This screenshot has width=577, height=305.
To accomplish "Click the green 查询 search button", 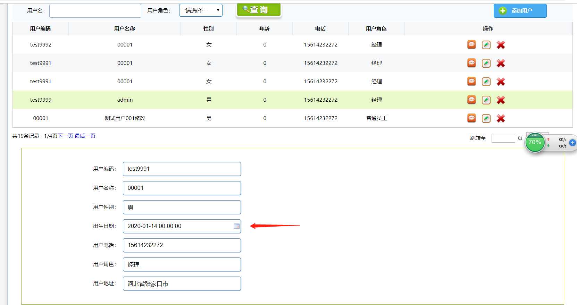I will (x=259, y=10).
